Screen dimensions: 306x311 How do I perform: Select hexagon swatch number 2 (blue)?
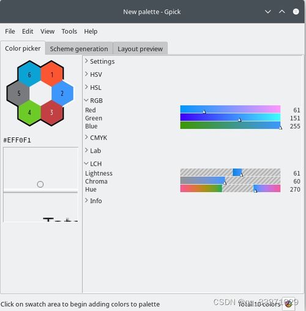pos(62,93)
